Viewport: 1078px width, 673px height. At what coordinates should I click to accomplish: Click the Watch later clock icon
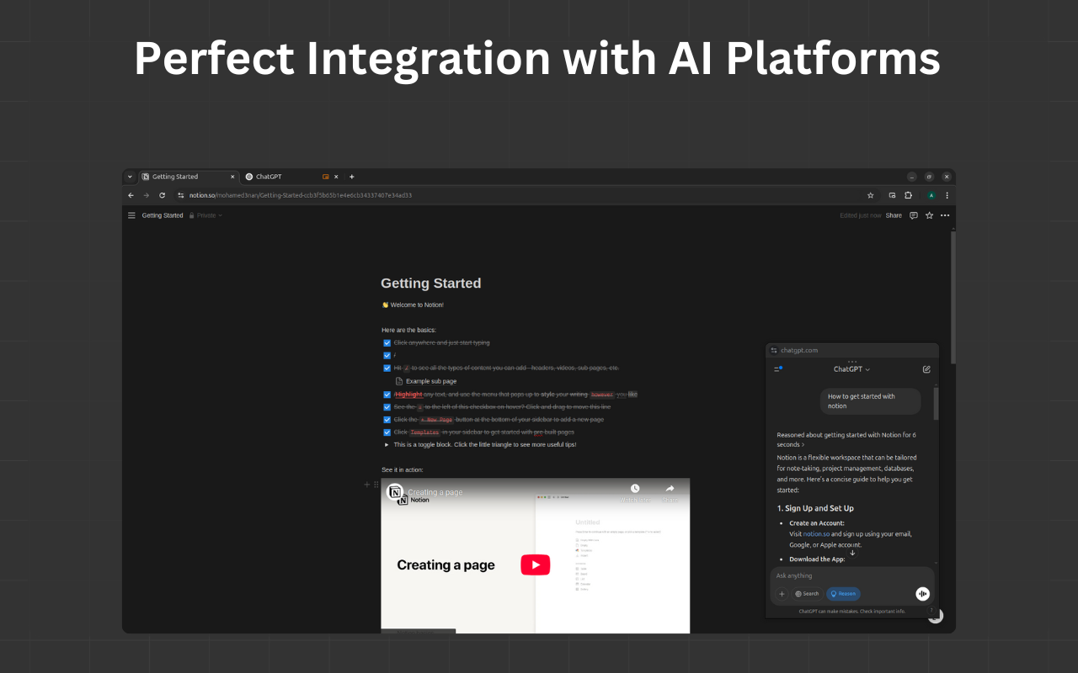635,489
